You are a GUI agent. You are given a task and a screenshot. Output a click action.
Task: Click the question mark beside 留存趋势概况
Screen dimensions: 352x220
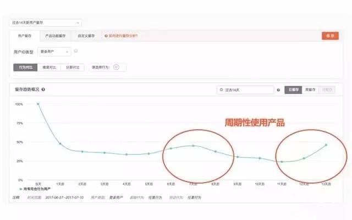(43, 90)
